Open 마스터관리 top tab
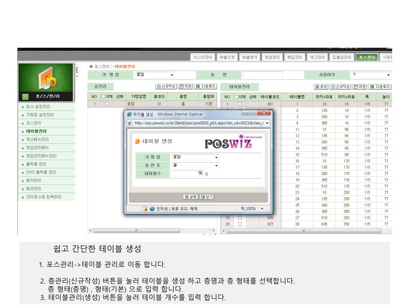411x308 pixels. click(203, 57)
